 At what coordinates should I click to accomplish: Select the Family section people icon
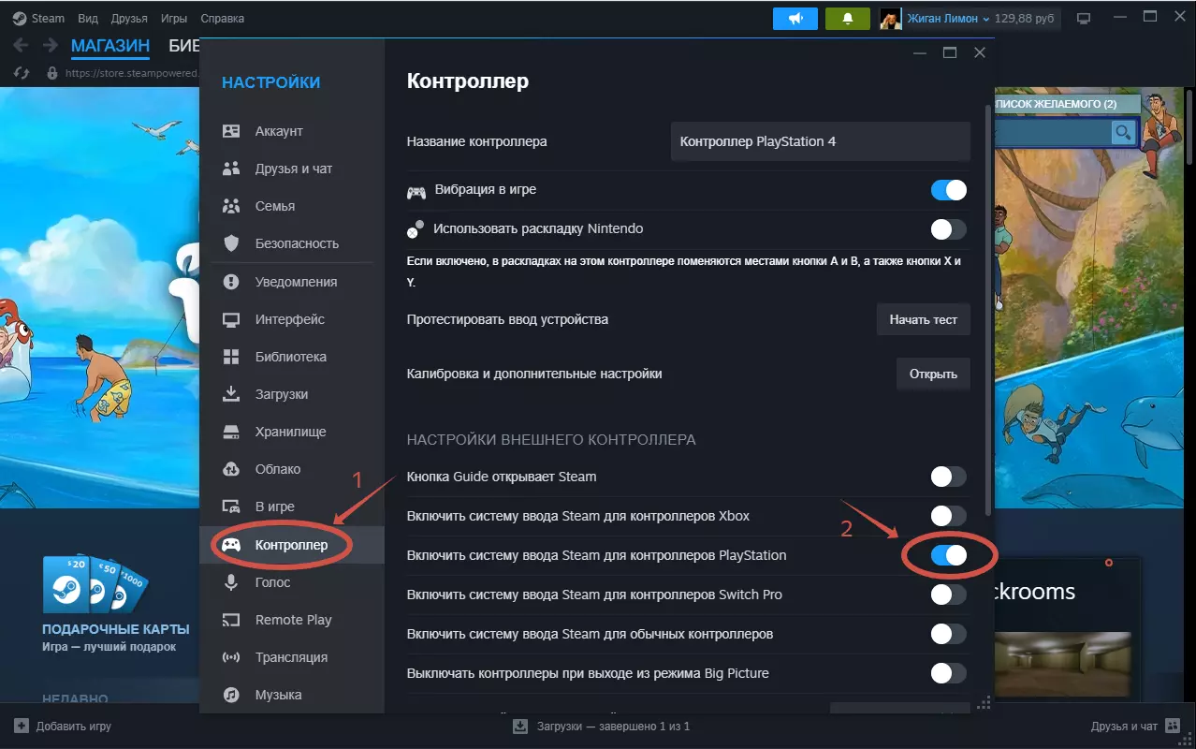231,206
